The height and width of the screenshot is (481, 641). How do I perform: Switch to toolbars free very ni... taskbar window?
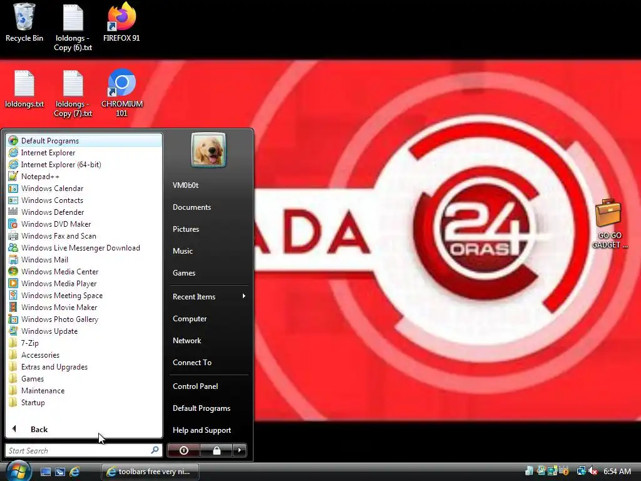coord(150,472)
